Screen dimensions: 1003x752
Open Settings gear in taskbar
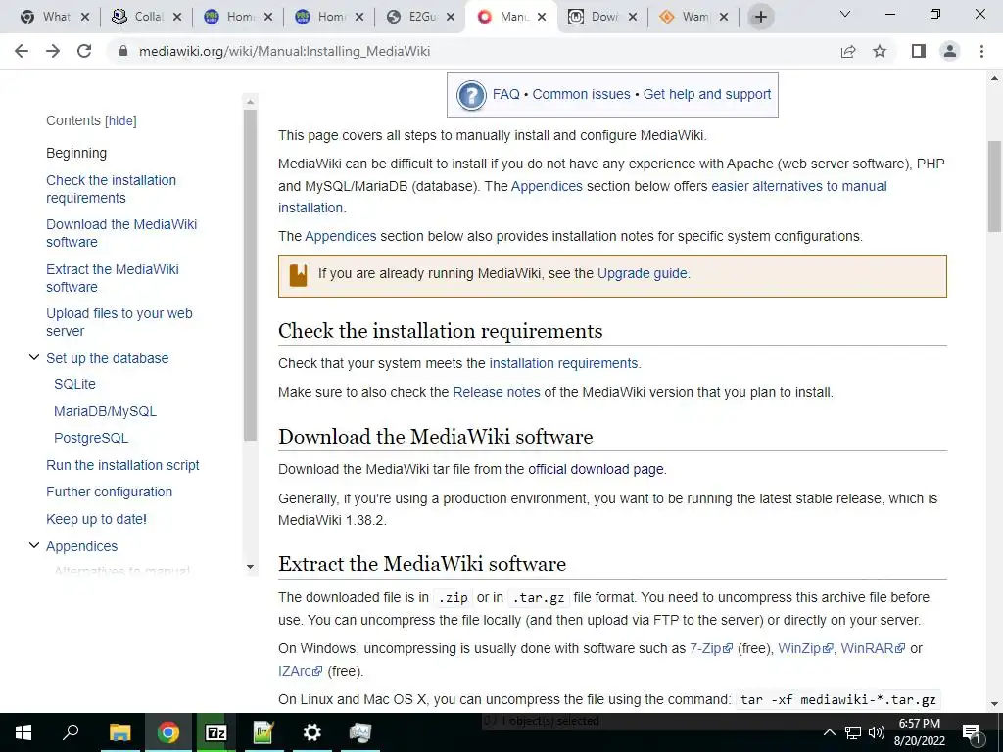[311, 732]
